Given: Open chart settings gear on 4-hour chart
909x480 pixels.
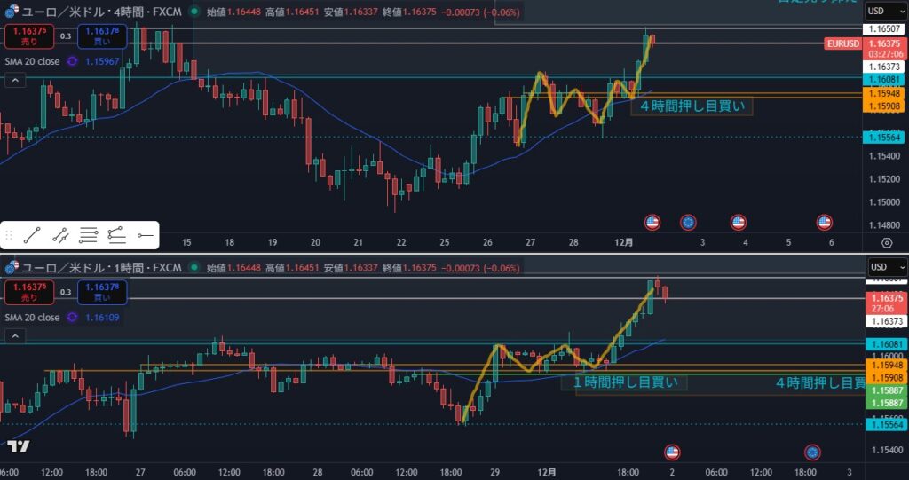Looking at the screenshot, I should coord(886,242).
